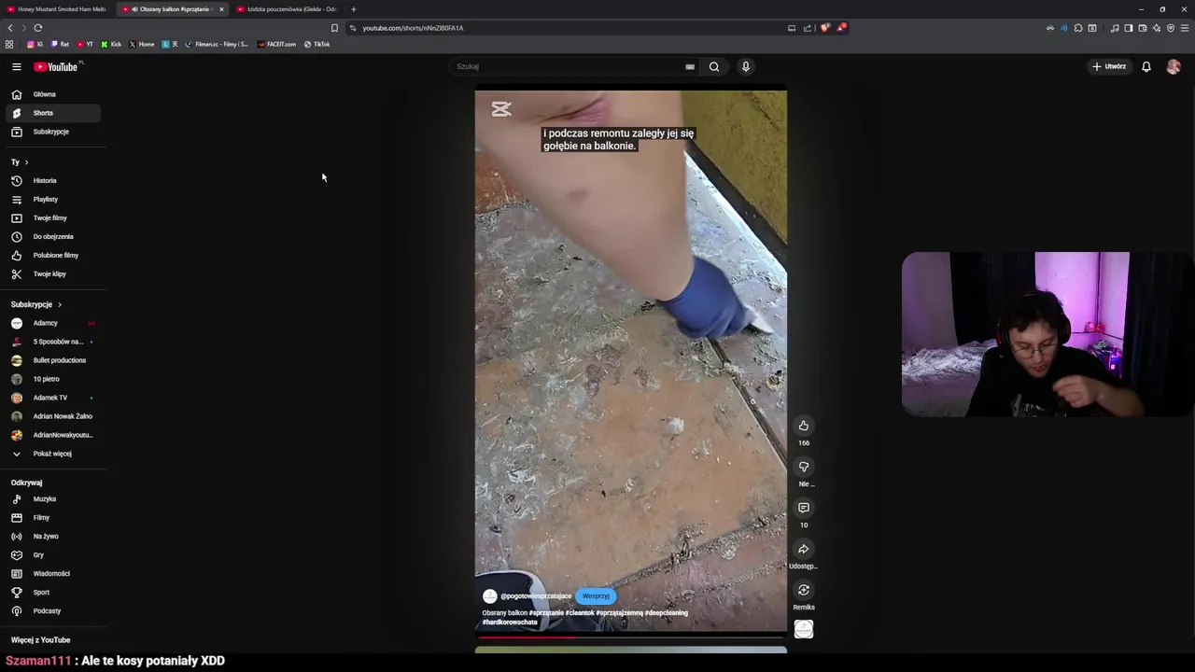1195x672 pixels.
Task: Open Muzyka in Odkrywaj section
Action: [53, 499]
